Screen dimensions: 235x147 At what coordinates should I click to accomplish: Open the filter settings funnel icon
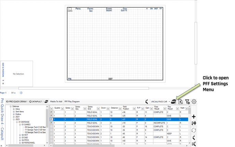coord(187,102)
